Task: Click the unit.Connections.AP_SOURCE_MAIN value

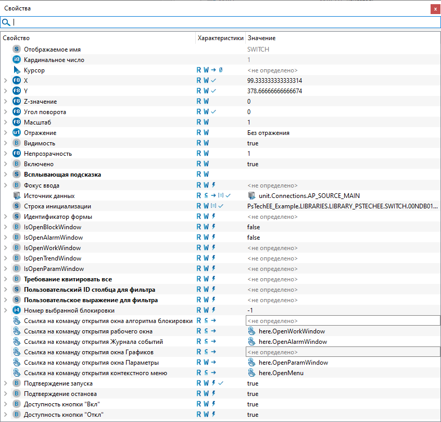Action: click(x=309, y=196)
